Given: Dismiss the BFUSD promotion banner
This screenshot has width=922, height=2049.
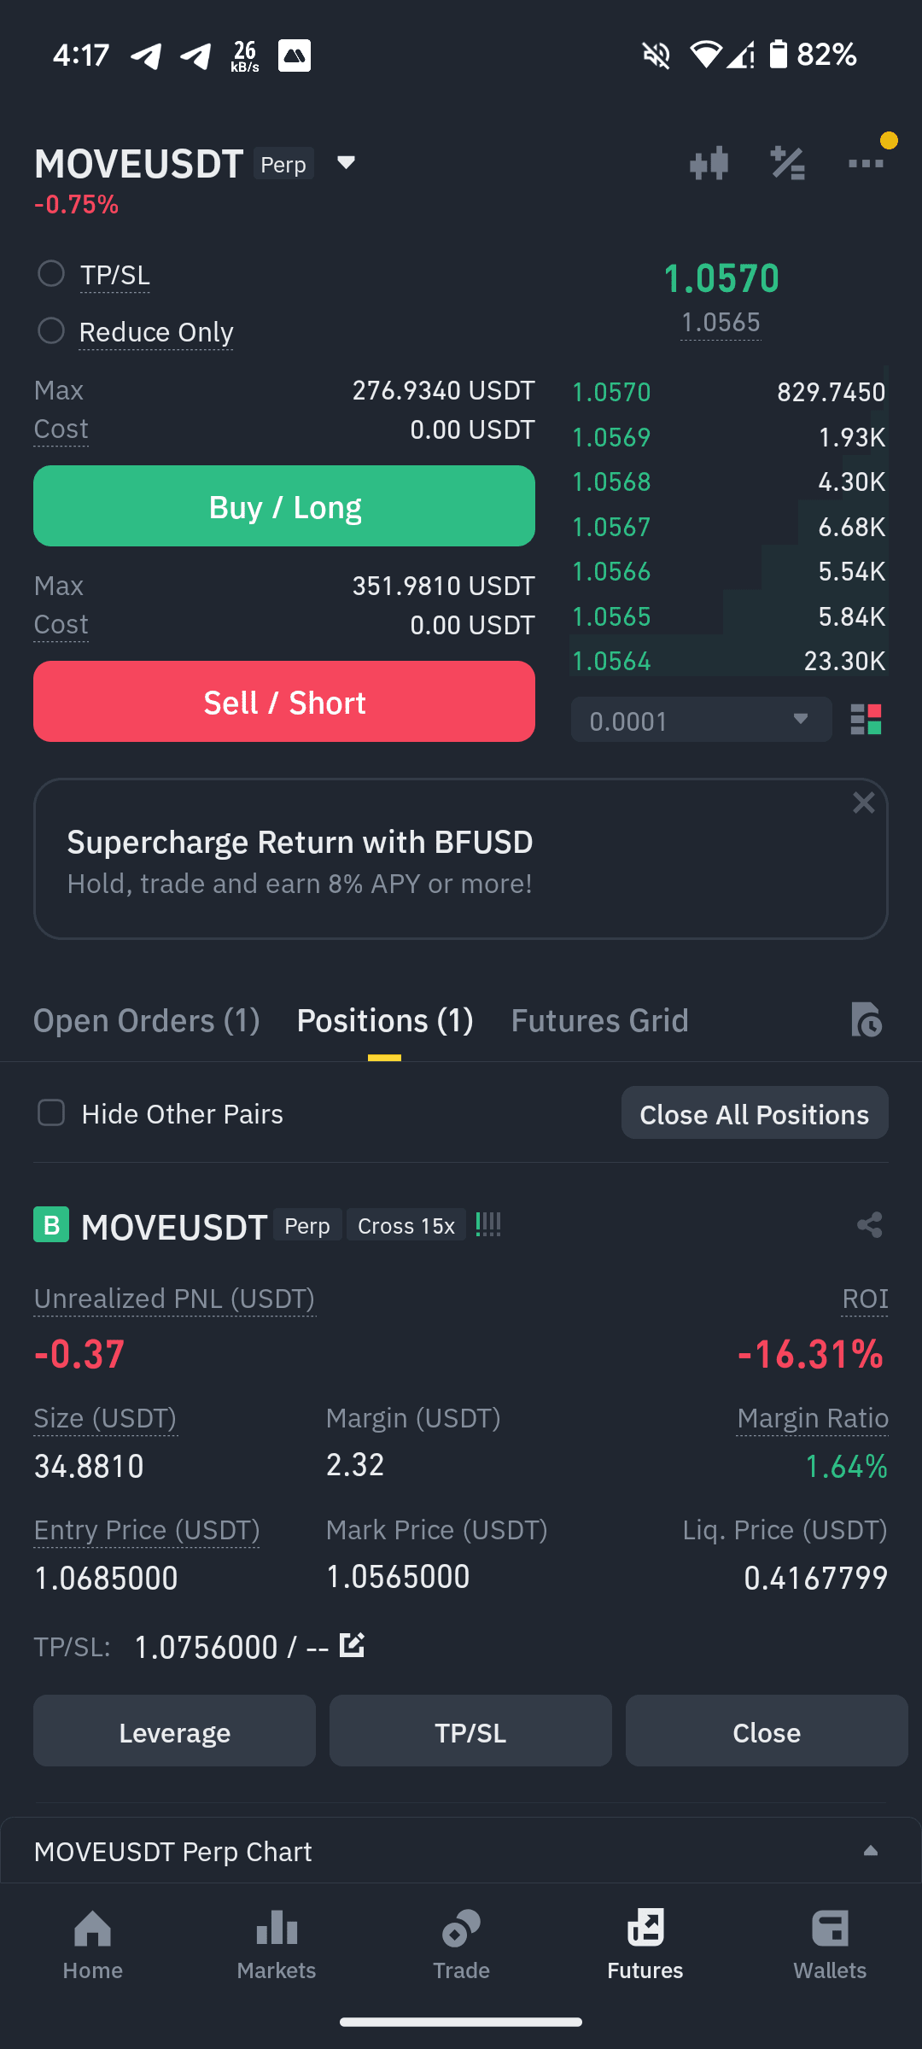Looking at the screenshot, I should [x=864, y=803].
